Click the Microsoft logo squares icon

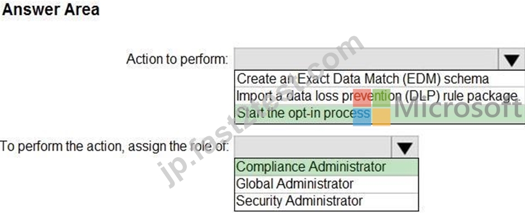tap(372, 107)
